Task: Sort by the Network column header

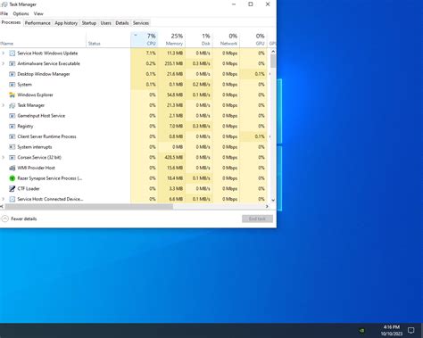Action: (x=227, y=39)
